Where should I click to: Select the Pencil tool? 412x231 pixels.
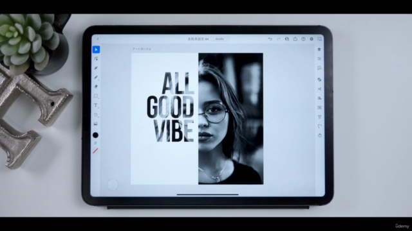(96, 77)
